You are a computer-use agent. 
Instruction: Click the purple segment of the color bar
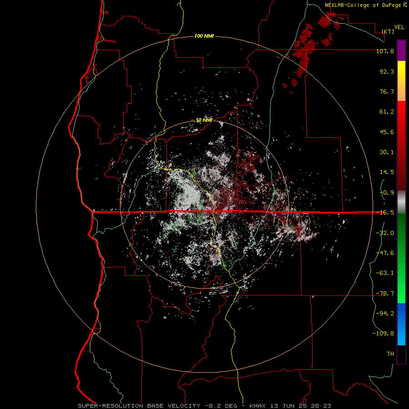tap(401, 50)
